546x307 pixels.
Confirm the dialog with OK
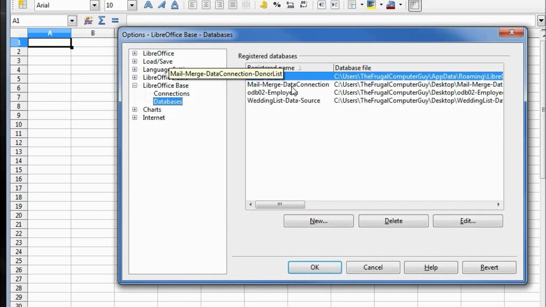[315, 267]
